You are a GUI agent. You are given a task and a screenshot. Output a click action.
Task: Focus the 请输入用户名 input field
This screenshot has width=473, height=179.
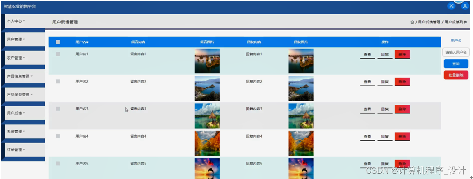tap(456, 52)
